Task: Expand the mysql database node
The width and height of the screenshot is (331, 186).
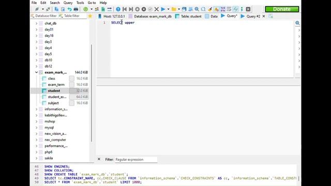Action: pyautogui.click(x=36, y=128)
